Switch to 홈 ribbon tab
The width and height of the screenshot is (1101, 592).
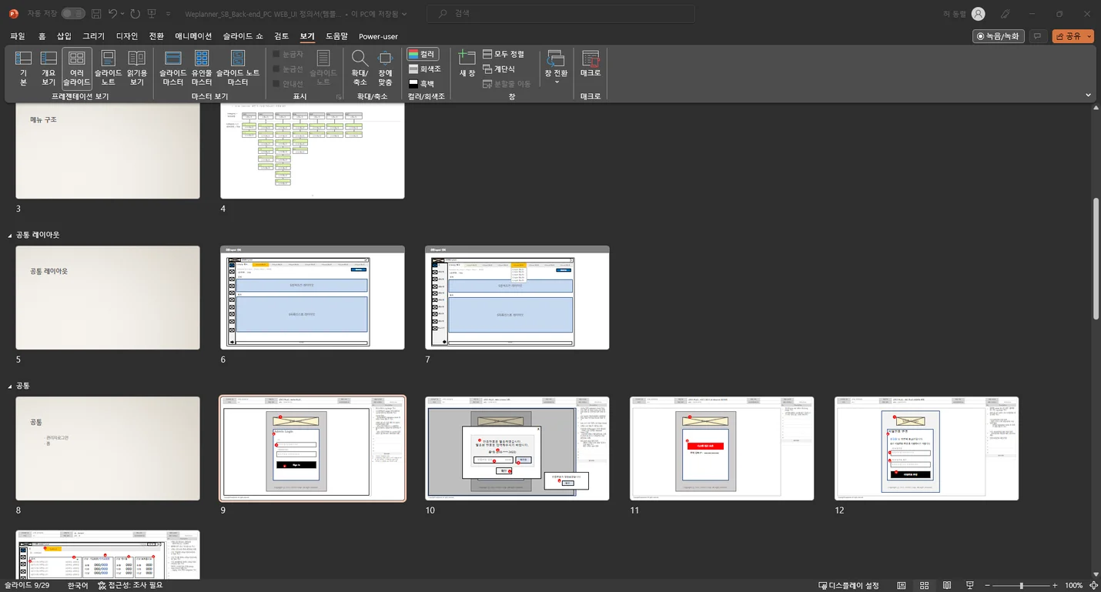[x=42, y=36]
